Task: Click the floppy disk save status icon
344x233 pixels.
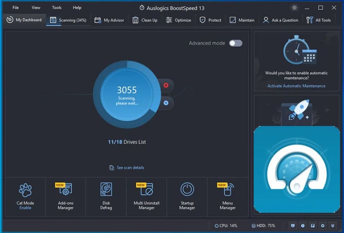Action: [x=313, y=226]
